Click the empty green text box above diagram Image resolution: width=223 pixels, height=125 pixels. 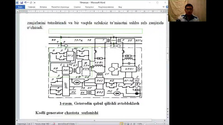95,31
